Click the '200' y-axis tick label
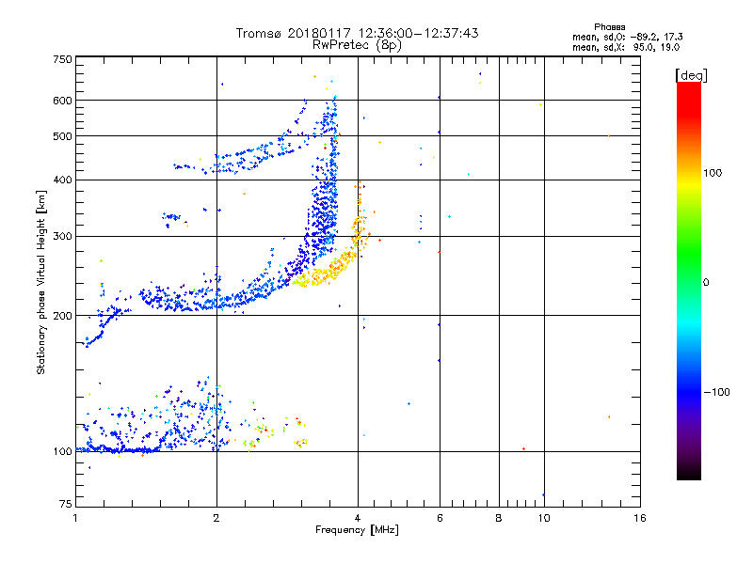 62,316
